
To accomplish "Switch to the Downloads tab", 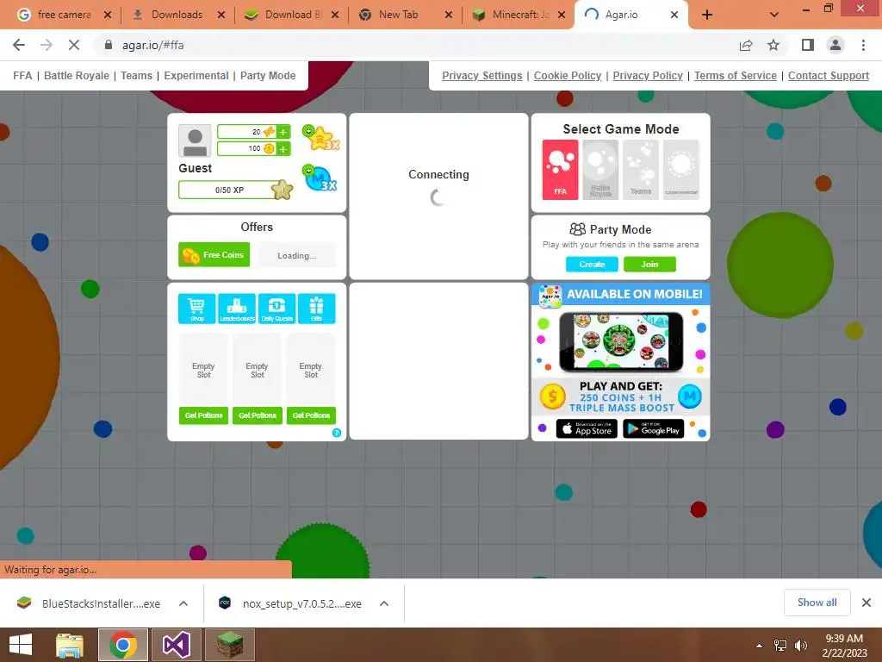I will pos(177,15).
